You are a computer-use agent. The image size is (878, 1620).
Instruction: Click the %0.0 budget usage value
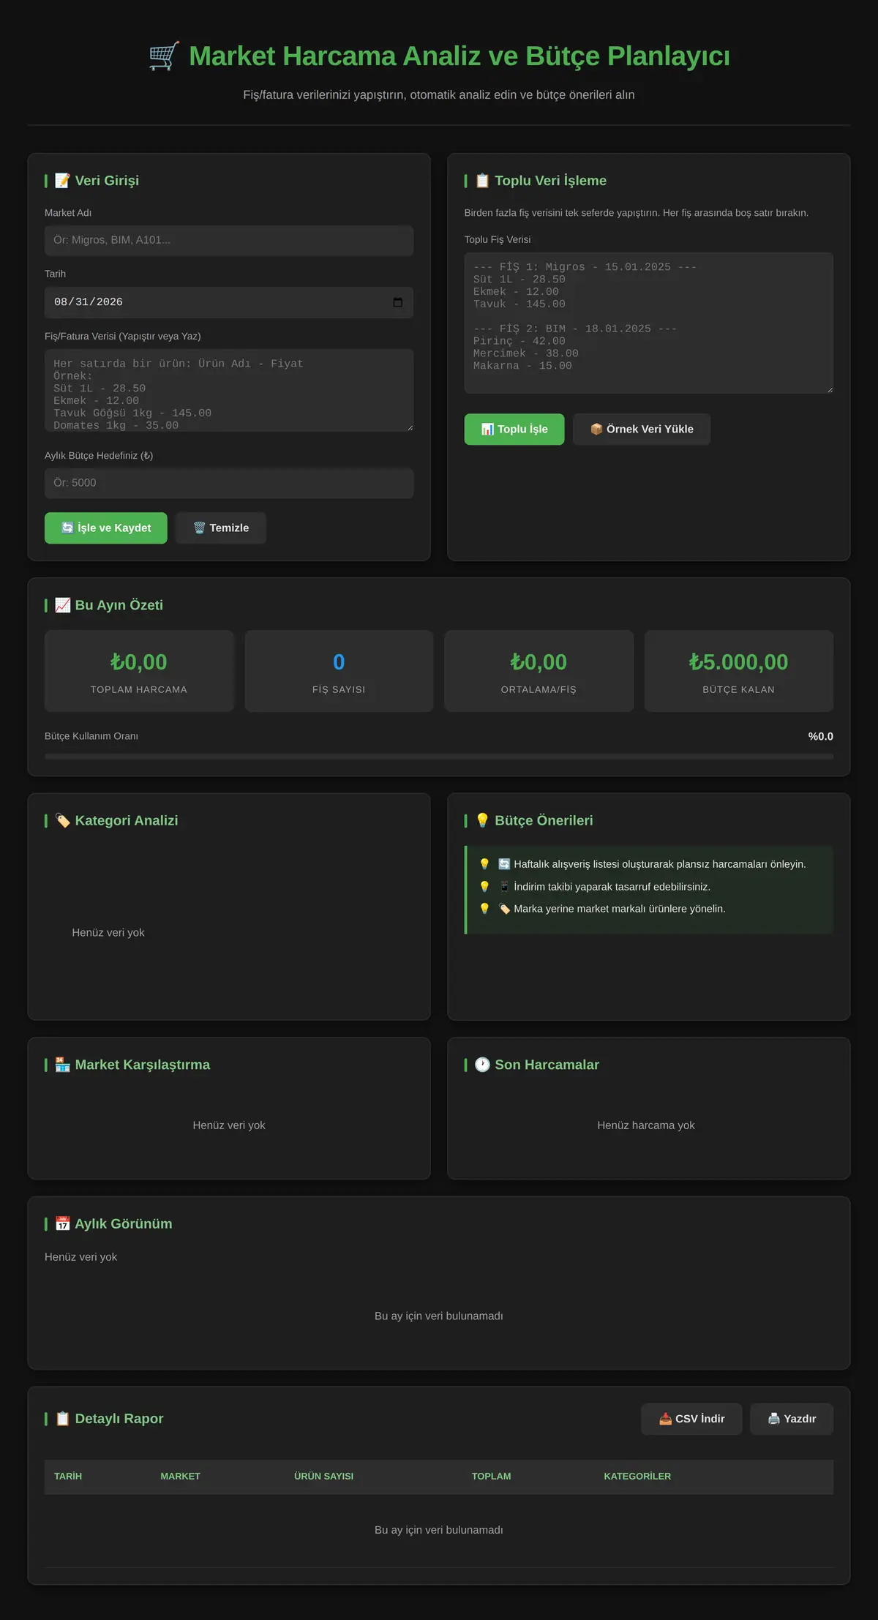tap(820, 736)
